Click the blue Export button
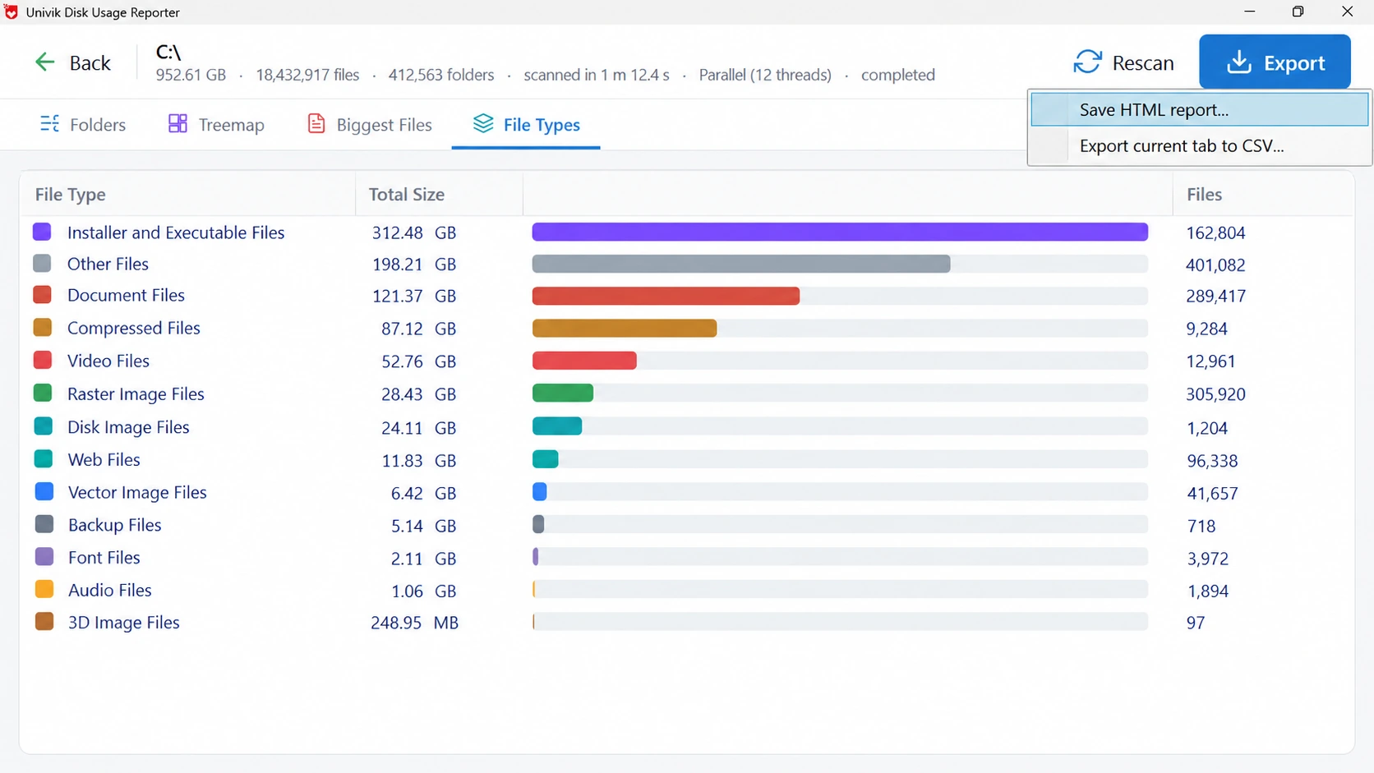Image resolution: width=1374 pixels, height=773 pixels. point(1275,62)
